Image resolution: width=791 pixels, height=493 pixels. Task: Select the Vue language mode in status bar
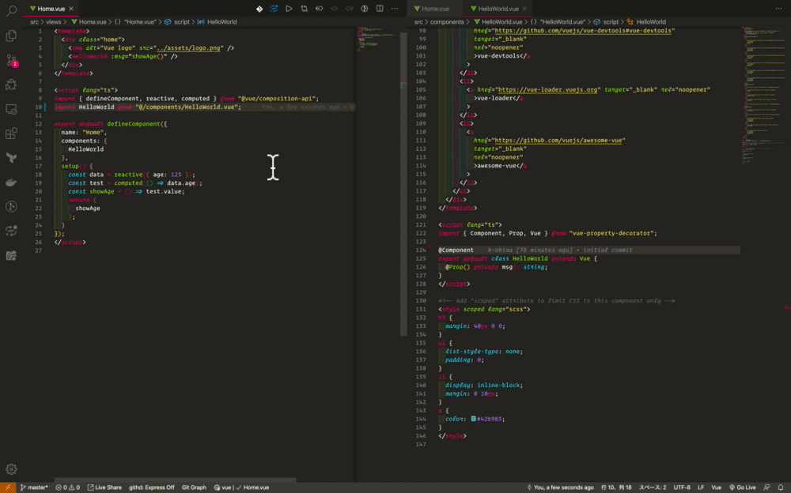click(x=716, y=487)
